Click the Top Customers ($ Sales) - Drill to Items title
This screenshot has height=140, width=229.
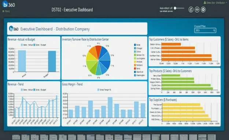(x=169, y=40)
